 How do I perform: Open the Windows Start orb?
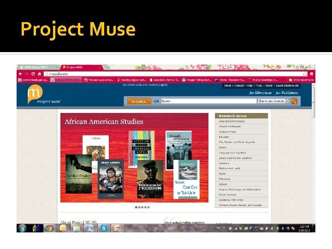pyautogui.click(x=22, y=228)
